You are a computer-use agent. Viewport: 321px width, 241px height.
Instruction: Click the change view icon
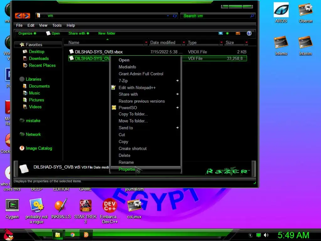coord(220,33)
